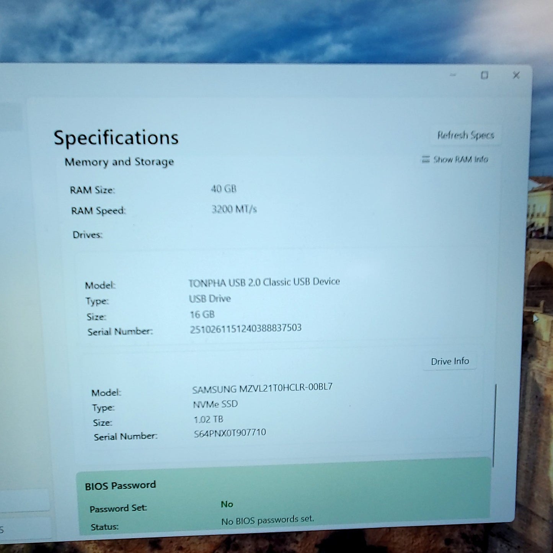
Task: Select the SSD serial number S64PNX0T907710
Action: click(230, 433)
